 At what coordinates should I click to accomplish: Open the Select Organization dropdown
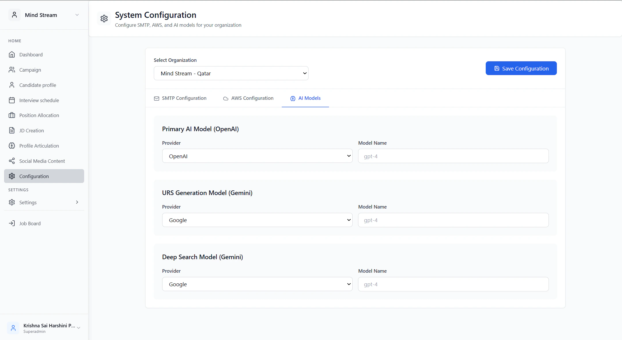click(x=231, y=73)
